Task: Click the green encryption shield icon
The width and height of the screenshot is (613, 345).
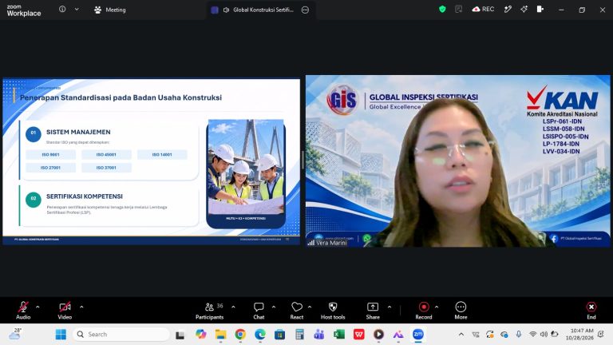Action: [x=442, y=10]
